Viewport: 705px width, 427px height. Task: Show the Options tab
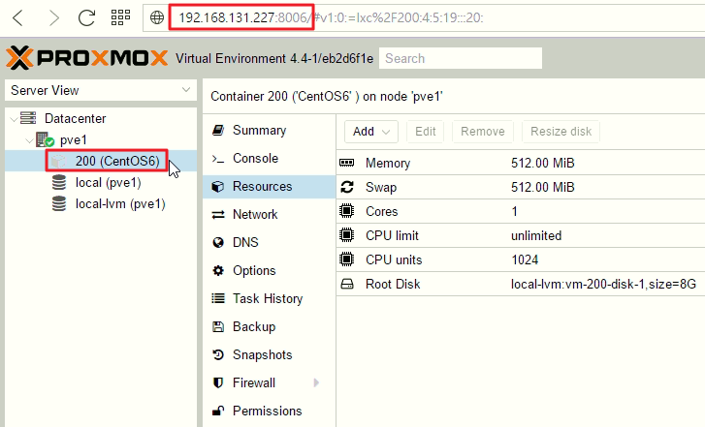click(269, 271)
